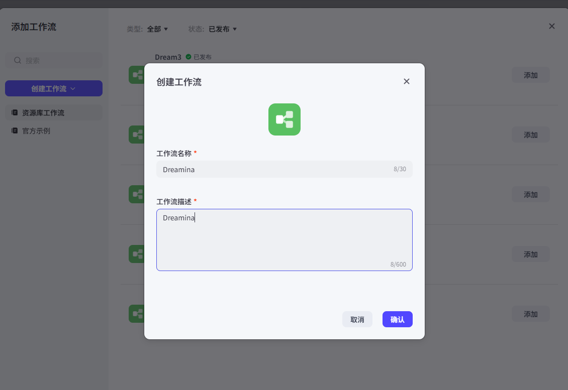This screenshot has width=568, height=390.
Task: Open the 状态 已发布 dropdown
Action: pos(222,29)
